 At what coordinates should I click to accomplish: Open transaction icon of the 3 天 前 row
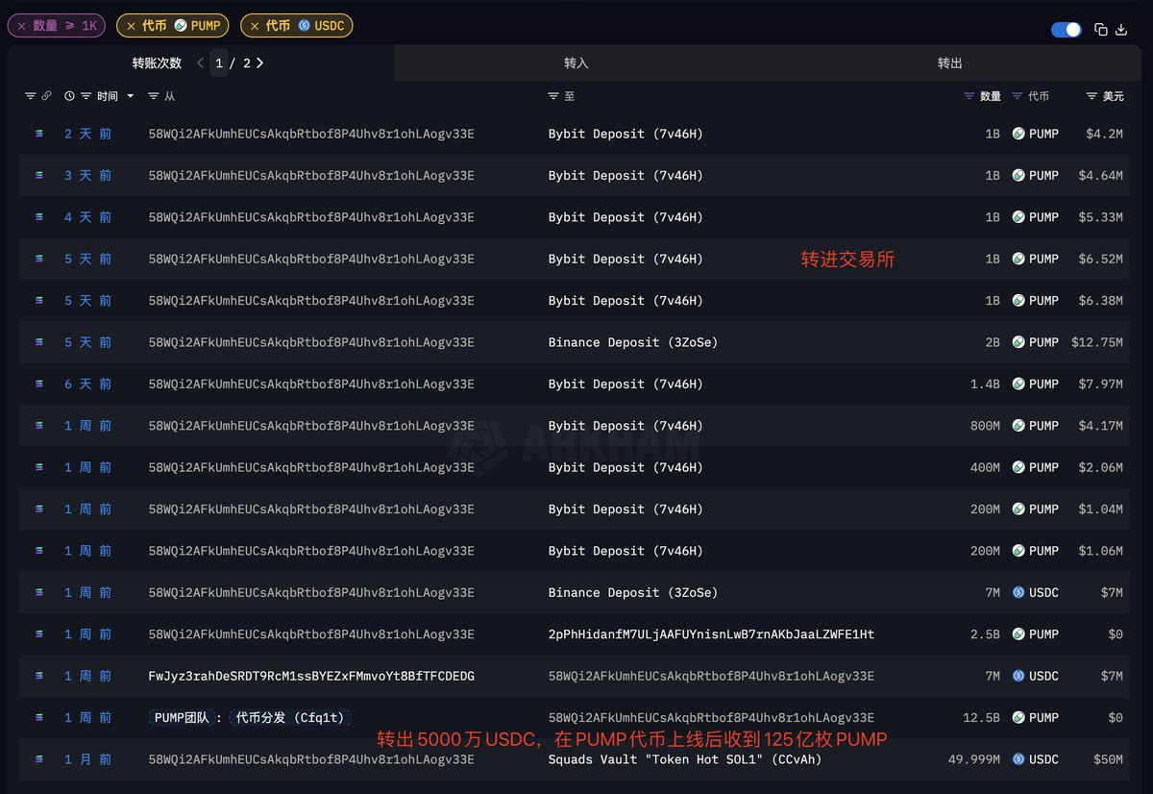(39, 175)
